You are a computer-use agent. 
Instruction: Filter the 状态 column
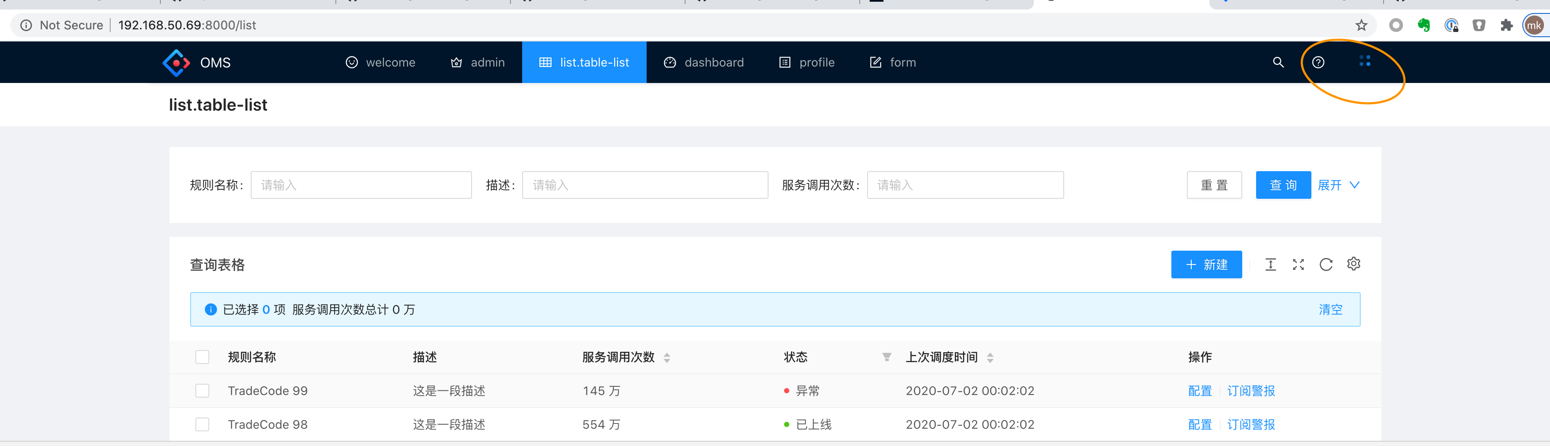point(887,357)
